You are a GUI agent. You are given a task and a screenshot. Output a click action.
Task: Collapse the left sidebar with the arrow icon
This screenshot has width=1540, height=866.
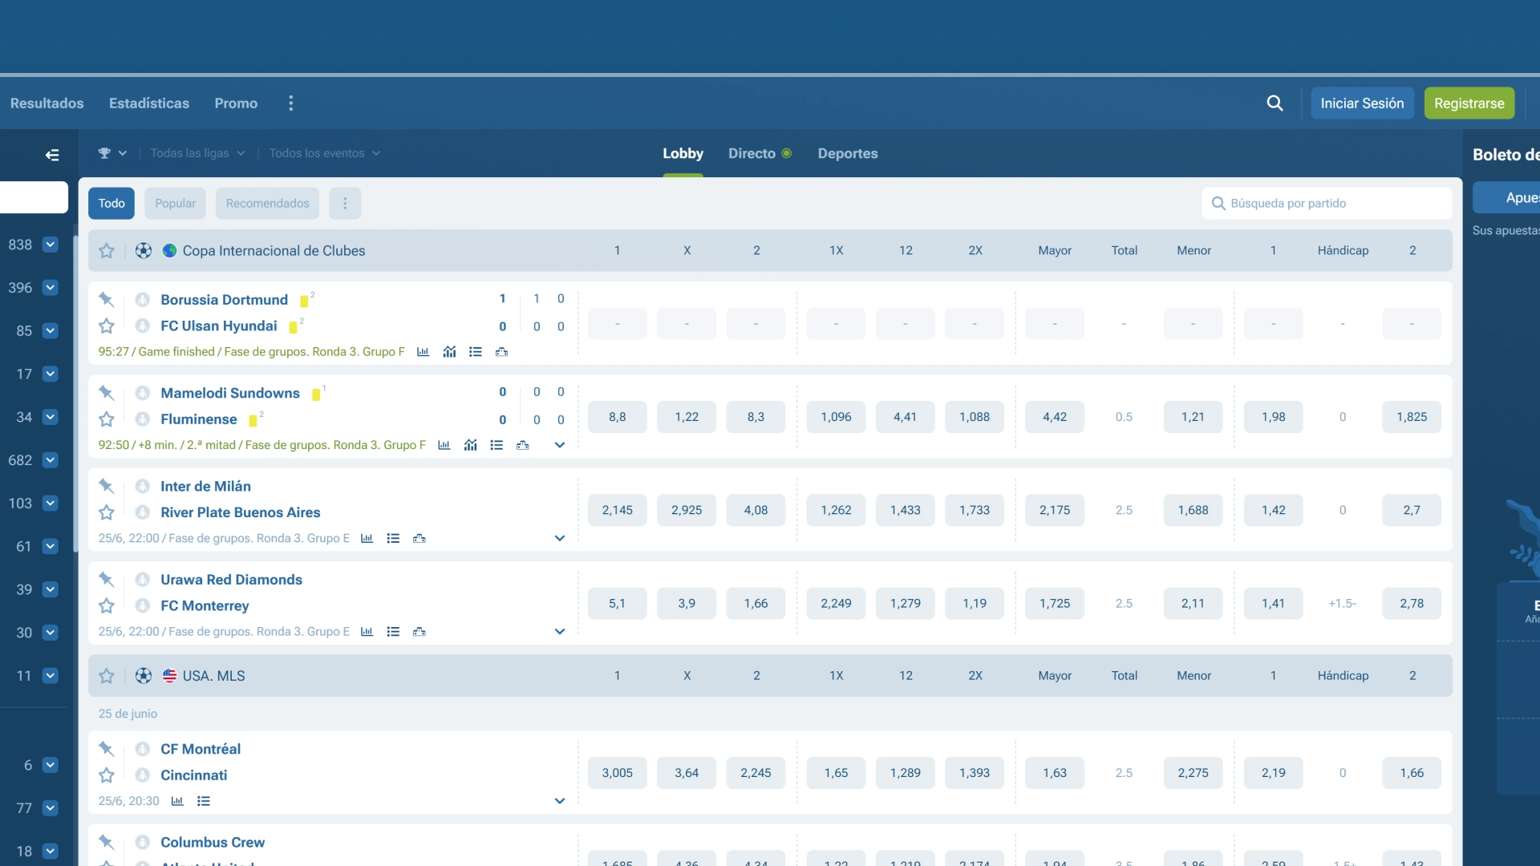(52, 155)
